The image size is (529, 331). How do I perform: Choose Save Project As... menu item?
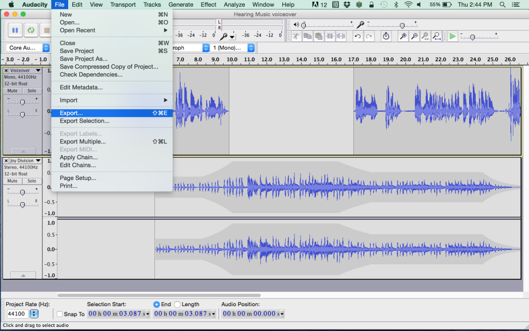[112, 59]
